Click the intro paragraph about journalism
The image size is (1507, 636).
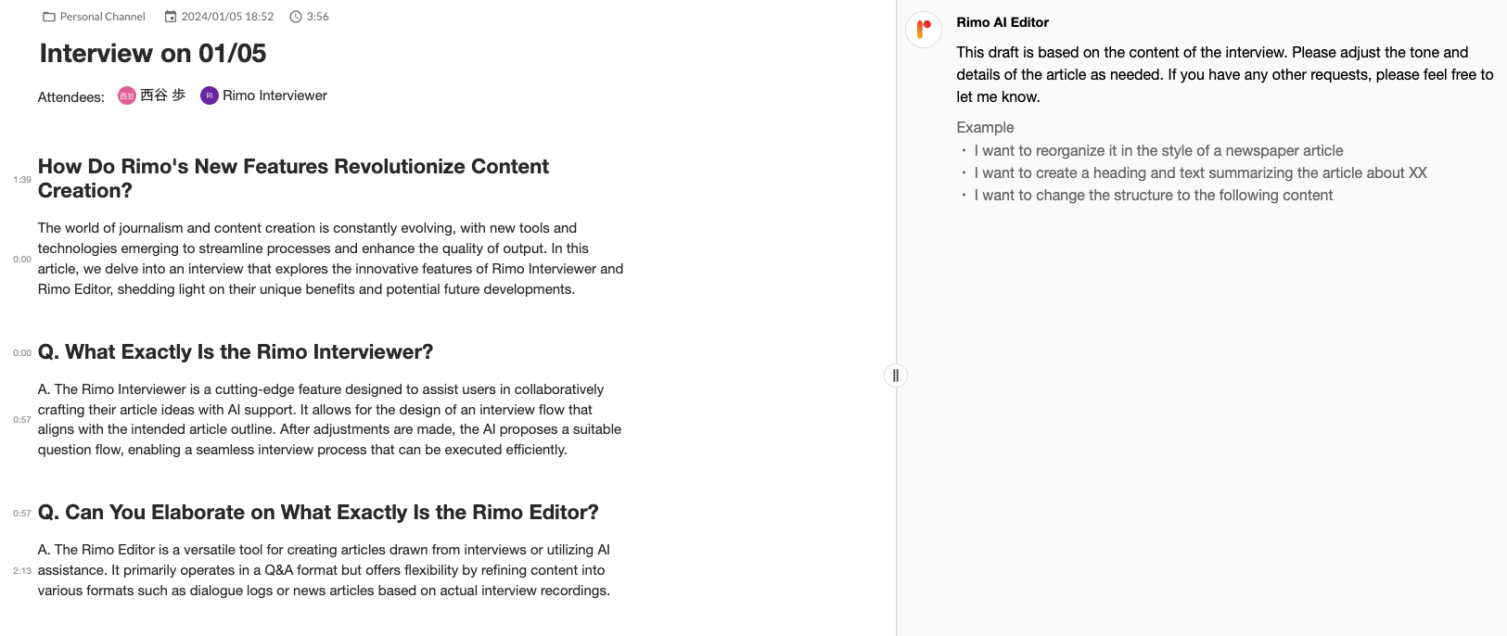[x=330, y=259]
